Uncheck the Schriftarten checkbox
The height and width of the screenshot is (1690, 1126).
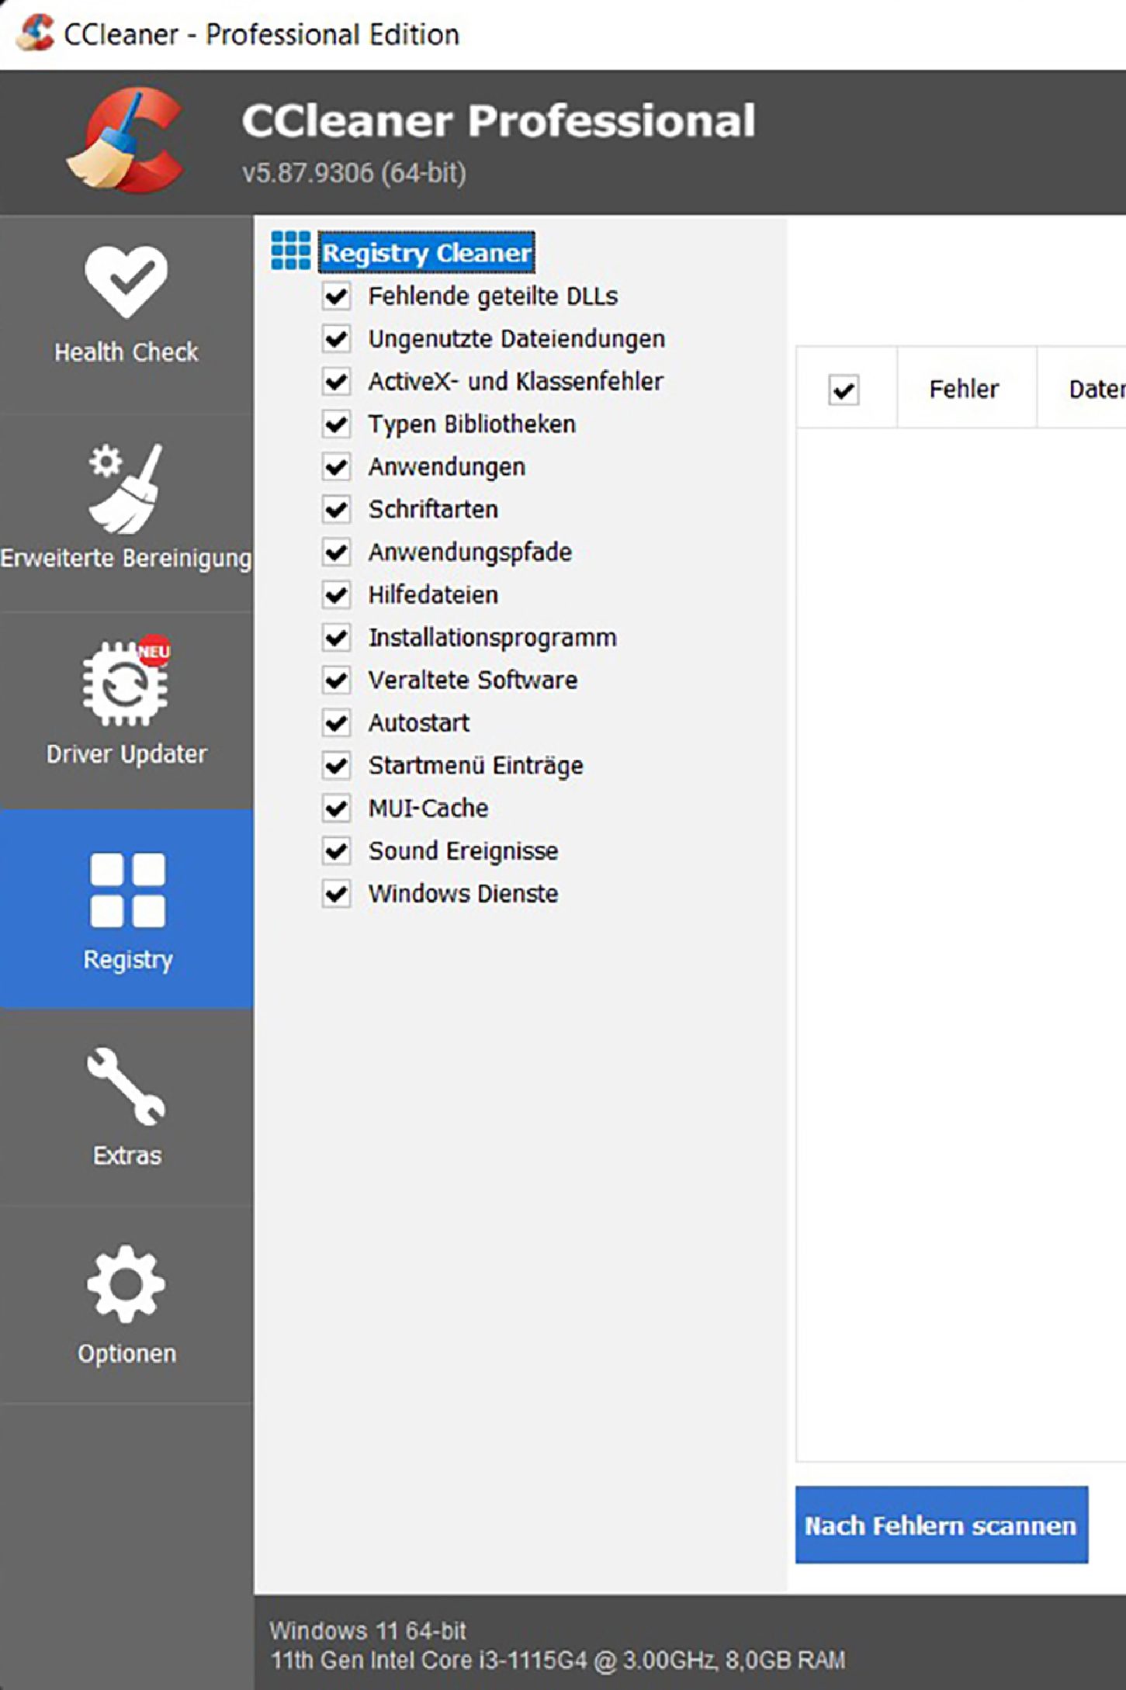click(337, 509)
